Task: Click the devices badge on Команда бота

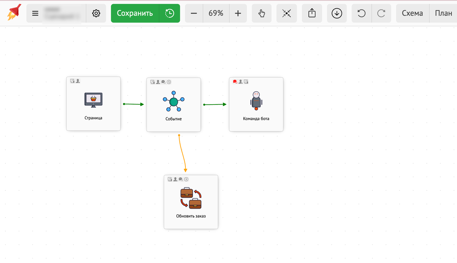Action: (246, 81)
